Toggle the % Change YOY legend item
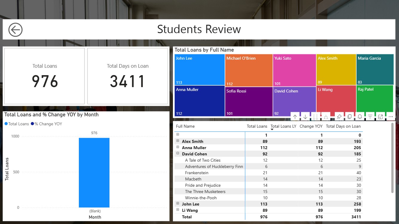 [46, 124]
